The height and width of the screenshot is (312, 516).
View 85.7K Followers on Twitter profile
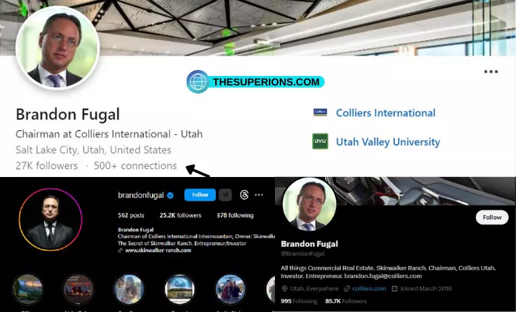tap(346, 301)
